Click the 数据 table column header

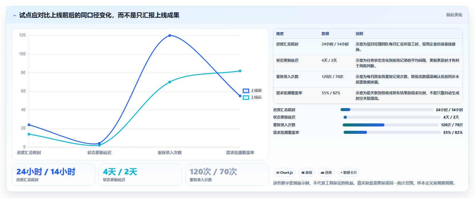325,33
